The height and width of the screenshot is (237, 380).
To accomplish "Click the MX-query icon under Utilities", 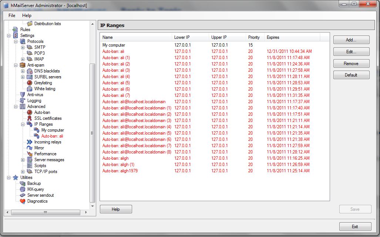I will pos(23,189).
